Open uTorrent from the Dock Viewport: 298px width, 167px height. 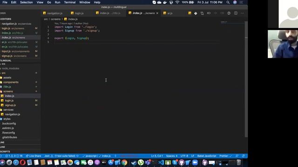pos(141,162)
